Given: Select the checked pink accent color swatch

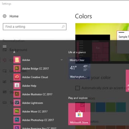Looking at the screenshot, I should pyautogui.click(x=80, y=107).
